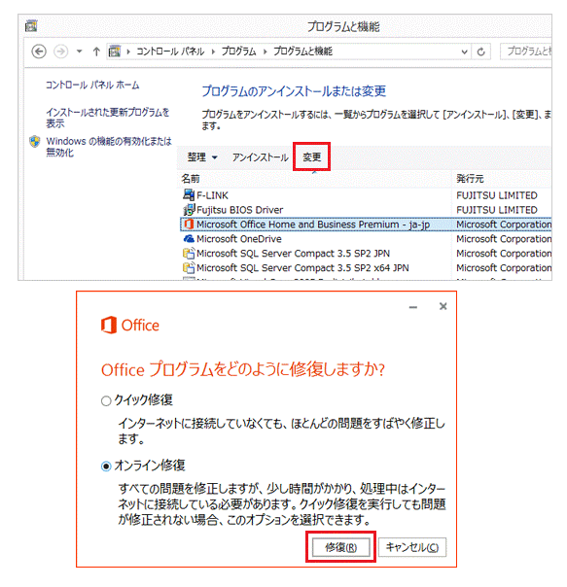Click the Microsoft OneDrive cloud icon
The image size is (567, 587).
point(189,239)
